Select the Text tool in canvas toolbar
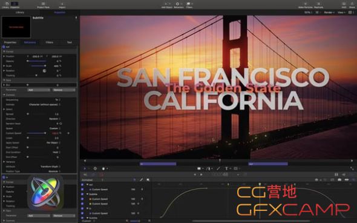357x223 pixels. point(227,168)
